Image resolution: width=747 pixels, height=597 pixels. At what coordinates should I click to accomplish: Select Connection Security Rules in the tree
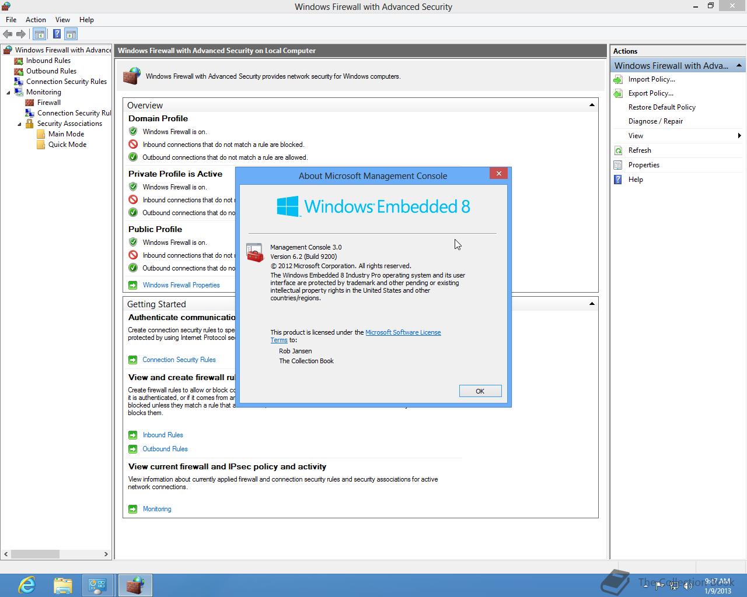coord(67,82)
